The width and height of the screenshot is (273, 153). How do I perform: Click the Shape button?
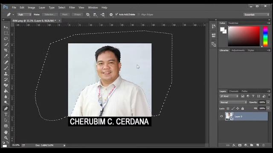pyautogui.click(x=77, y=14)
